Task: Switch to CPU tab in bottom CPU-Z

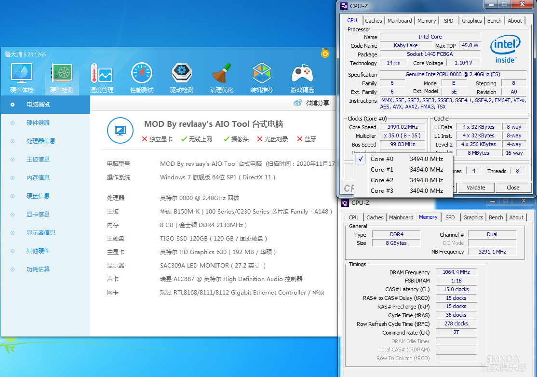Action: pos(353,217)
